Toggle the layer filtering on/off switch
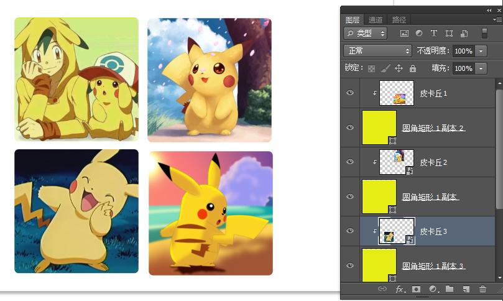The height and width of the screenshot is (301, 503). pos(485,33)
